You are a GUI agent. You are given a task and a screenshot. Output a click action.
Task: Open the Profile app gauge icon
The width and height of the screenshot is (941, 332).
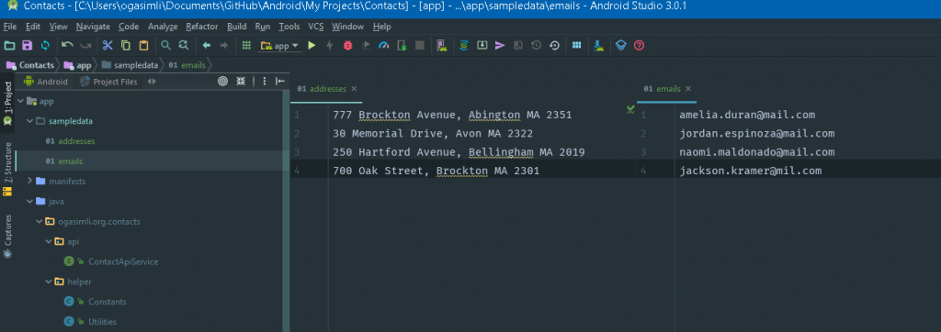[x=384, y=46]
